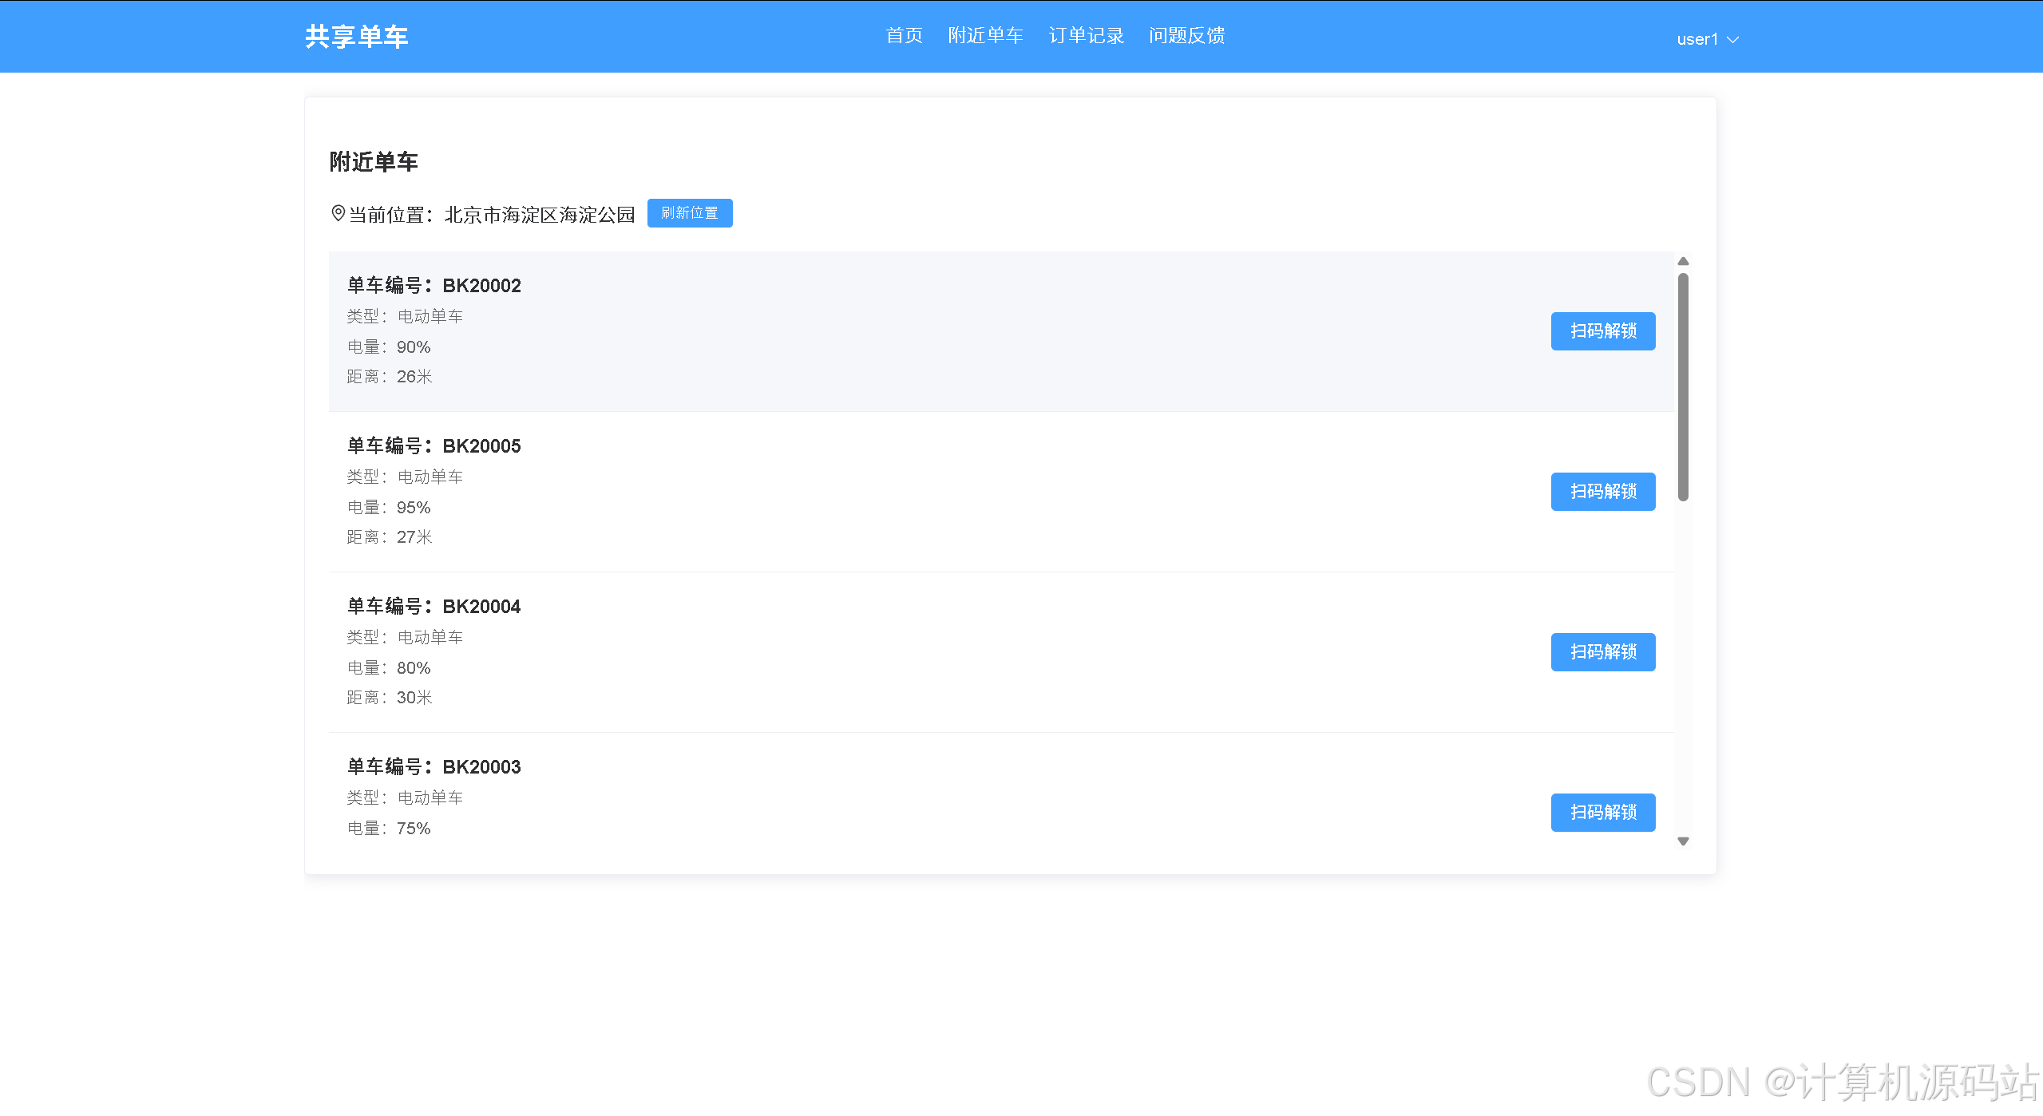This screenshot has height=1116, width=2043.
Task: Scan to unlock bike BK20004
Action: click(x=1602, y=651)
